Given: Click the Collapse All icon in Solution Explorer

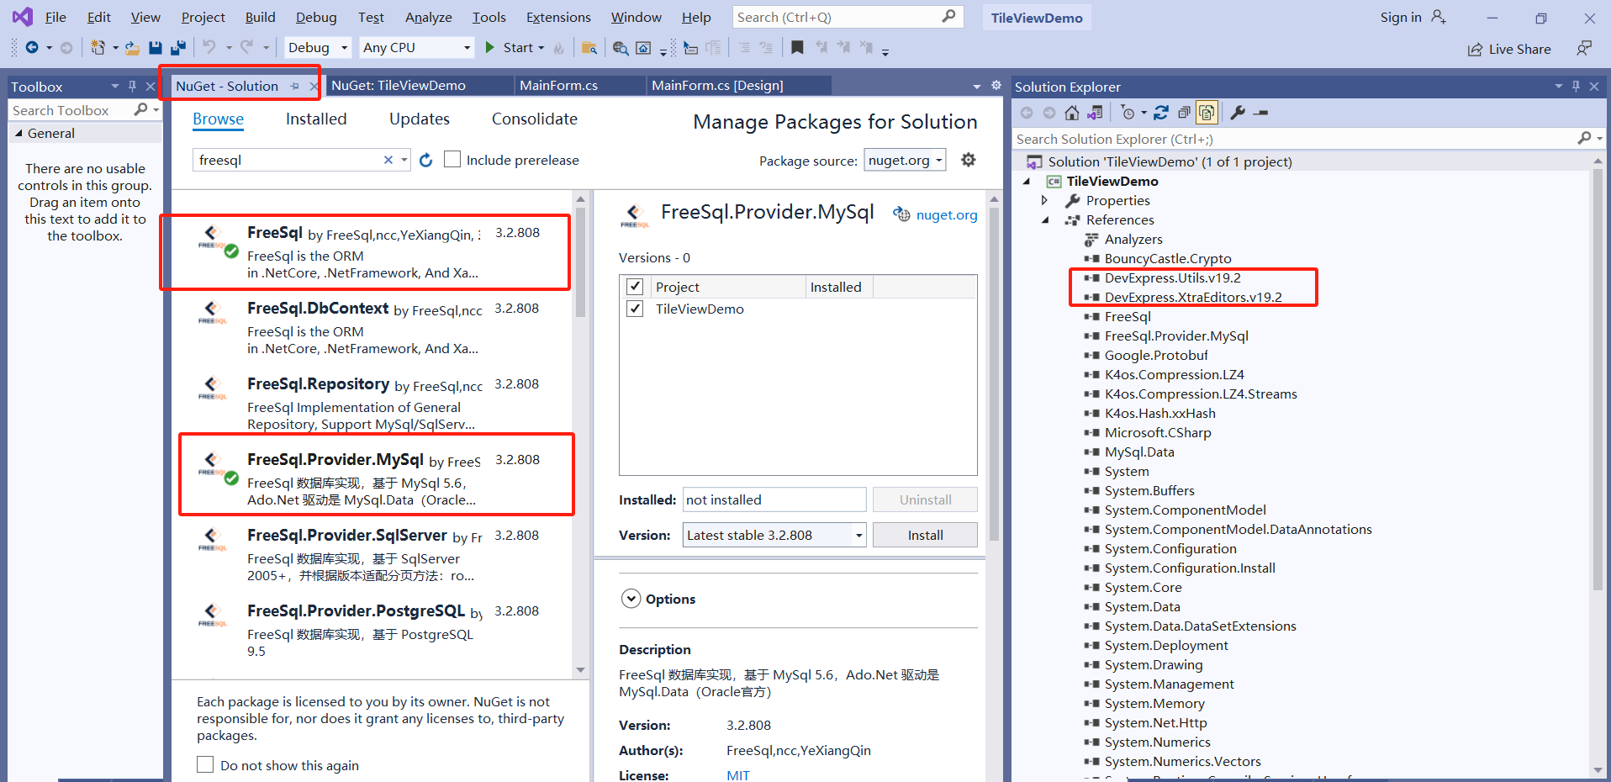Looking at the screenshot, I should (x=1184, y=113).
